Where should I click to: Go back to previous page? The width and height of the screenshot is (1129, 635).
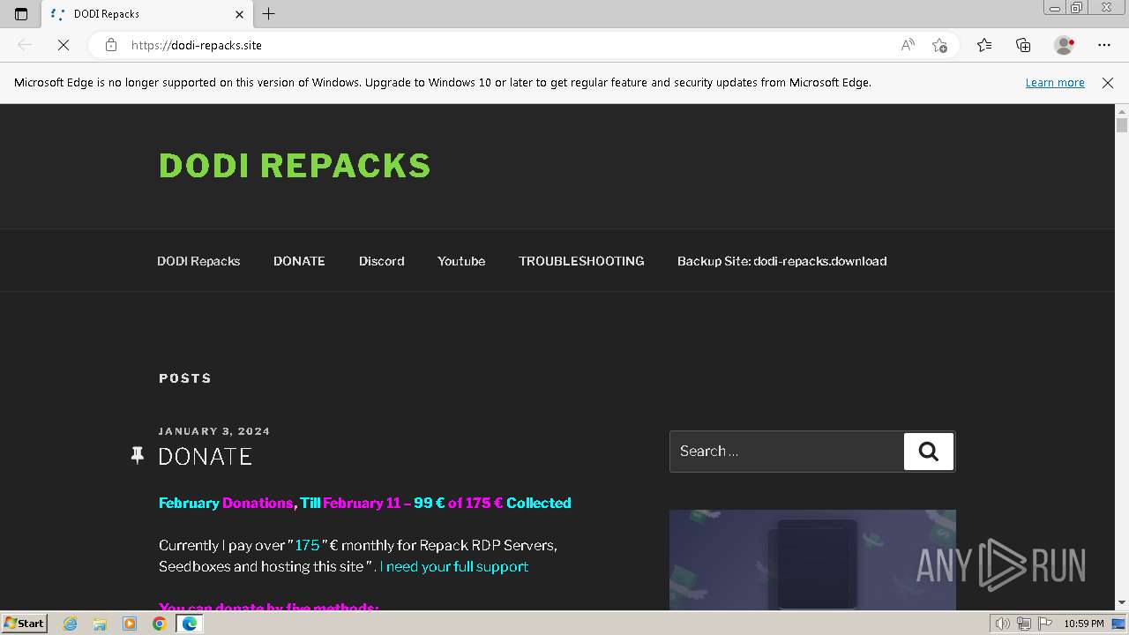[x=25, y=45]
